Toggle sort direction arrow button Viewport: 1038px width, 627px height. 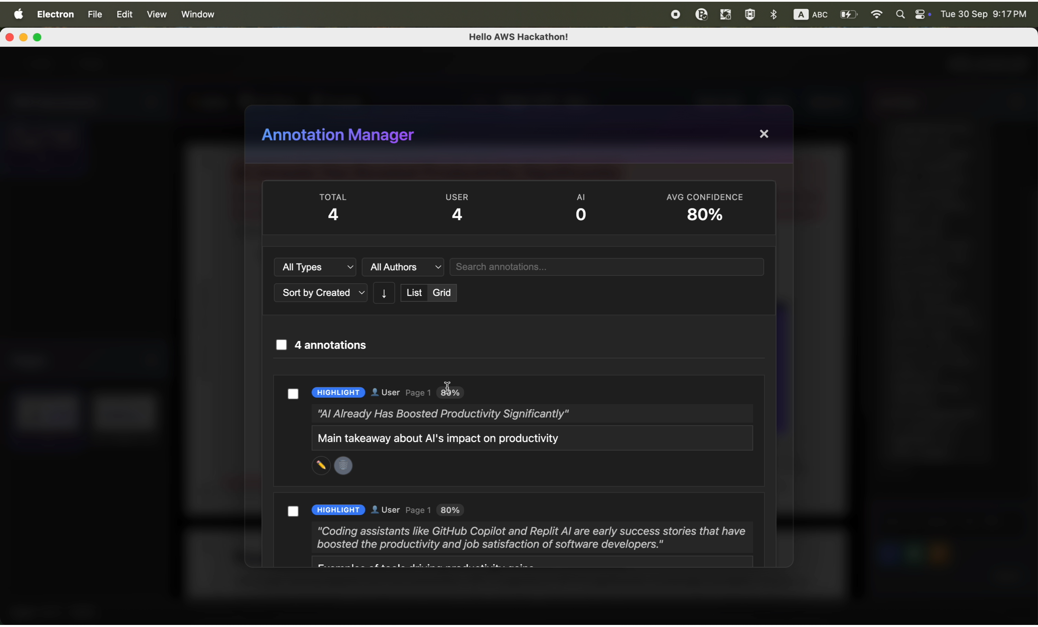click(384, 293)
